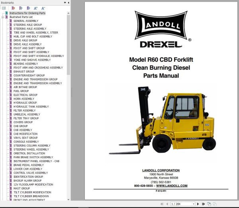
Task: Open DRIVE AXLE ASSEMBLY bookmark
Action: (27, 44)
